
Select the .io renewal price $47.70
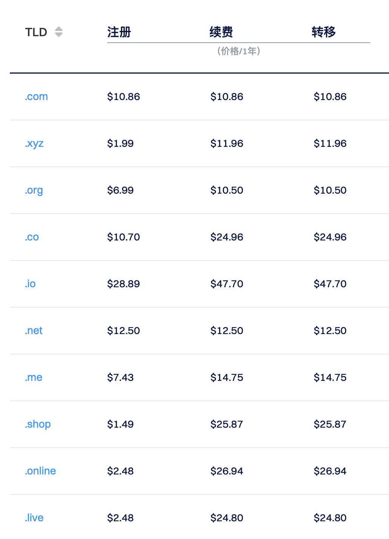227,284
